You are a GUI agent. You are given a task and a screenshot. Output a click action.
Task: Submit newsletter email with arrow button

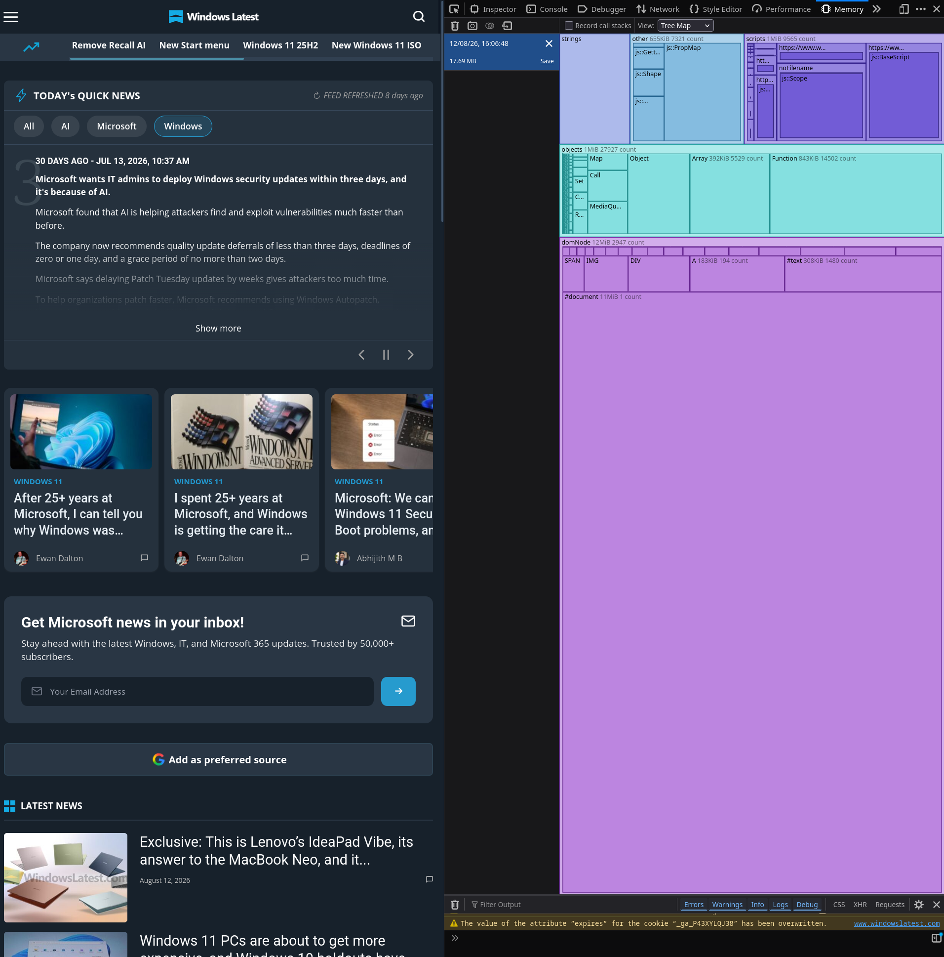coord(398,691)
